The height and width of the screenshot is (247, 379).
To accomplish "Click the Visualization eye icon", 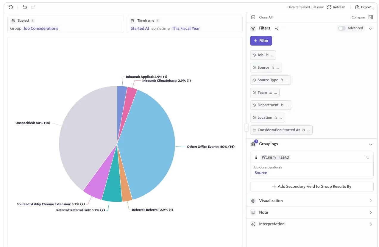I will (x=253, y=201).
